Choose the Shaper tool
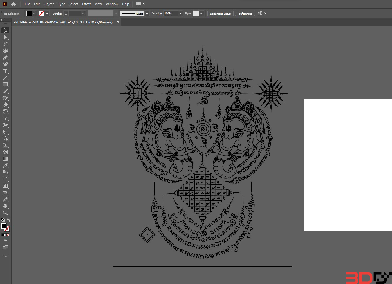 click(5, 98)
